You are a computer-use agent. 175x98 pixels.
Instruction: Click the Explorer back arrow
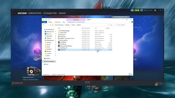point(44,25)
